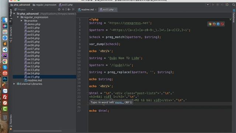Open in Chrome browser icon in editor
The height and width of the screenshot is (133, 236).
[210, 24]
